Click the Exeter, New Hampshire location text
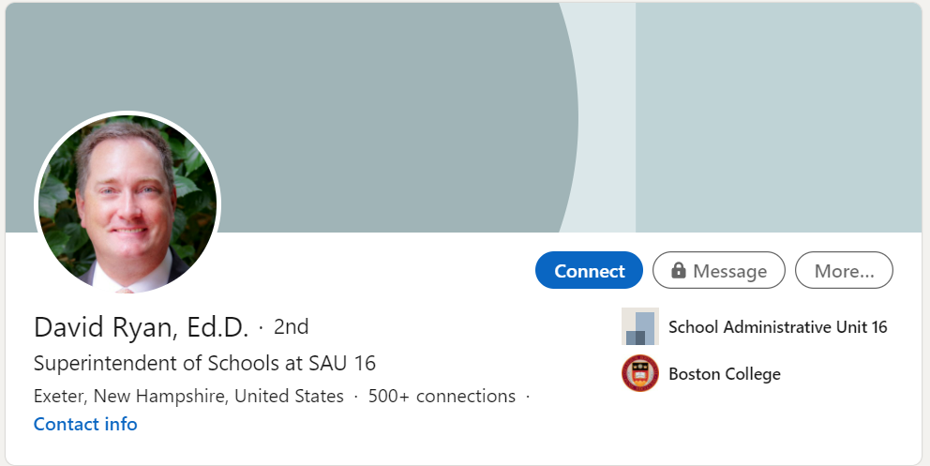Screen dimensions: 930x466 pyautogui.click(x=188, y=396)
